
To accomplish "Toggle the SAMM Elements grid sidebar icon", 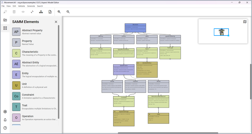I will 5,28.
